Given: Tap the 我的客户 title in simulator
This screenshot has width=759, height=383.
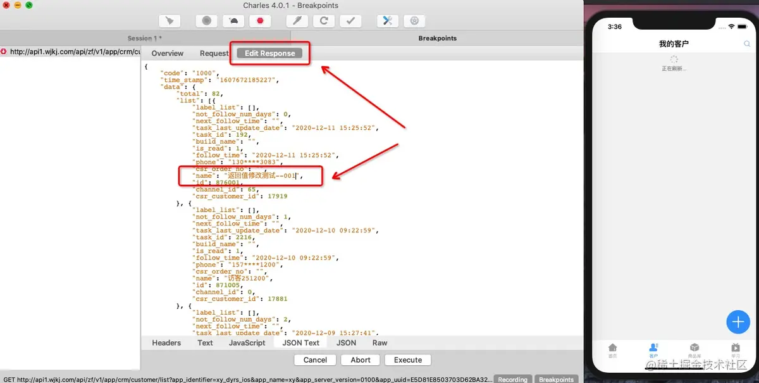Looking at the screenshot, I should pos(674,44).
